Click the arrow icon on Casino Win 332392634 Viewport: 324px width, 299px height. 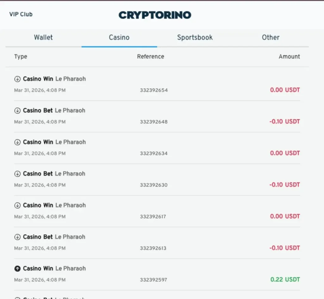click(17, 142)
